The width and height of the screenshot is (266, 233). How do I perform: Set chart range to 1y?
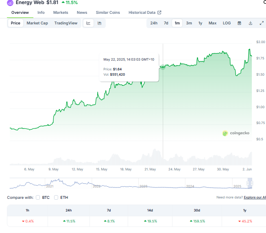pos(200,23)
